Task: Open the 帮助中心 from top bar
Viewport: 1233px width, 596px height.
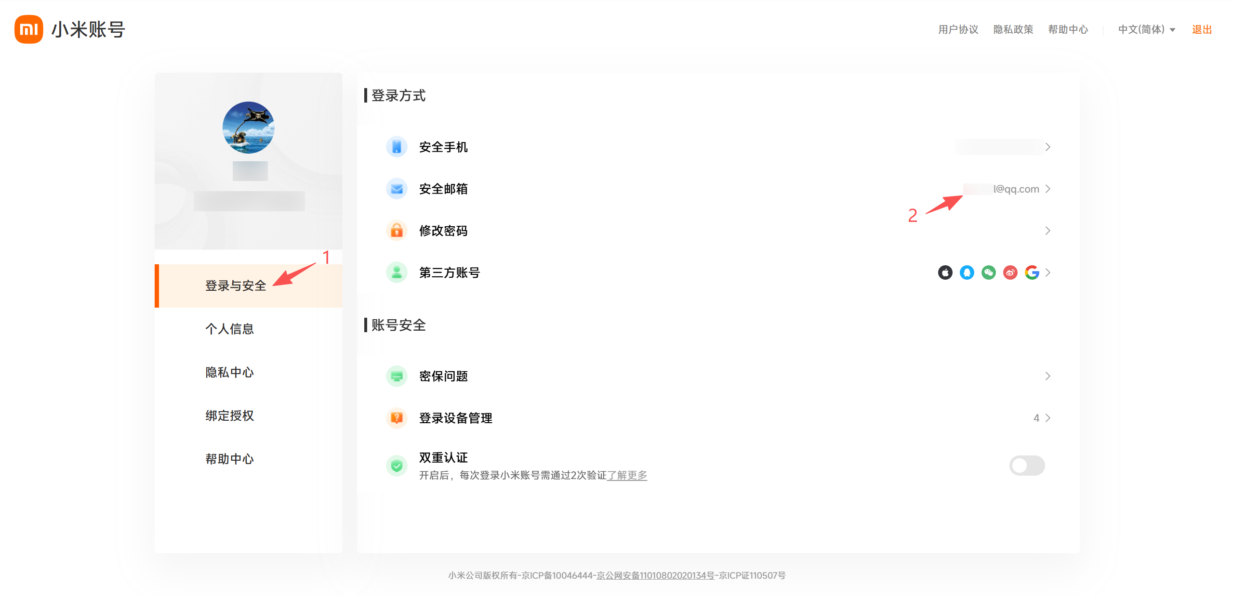Action: (1068, 29)
